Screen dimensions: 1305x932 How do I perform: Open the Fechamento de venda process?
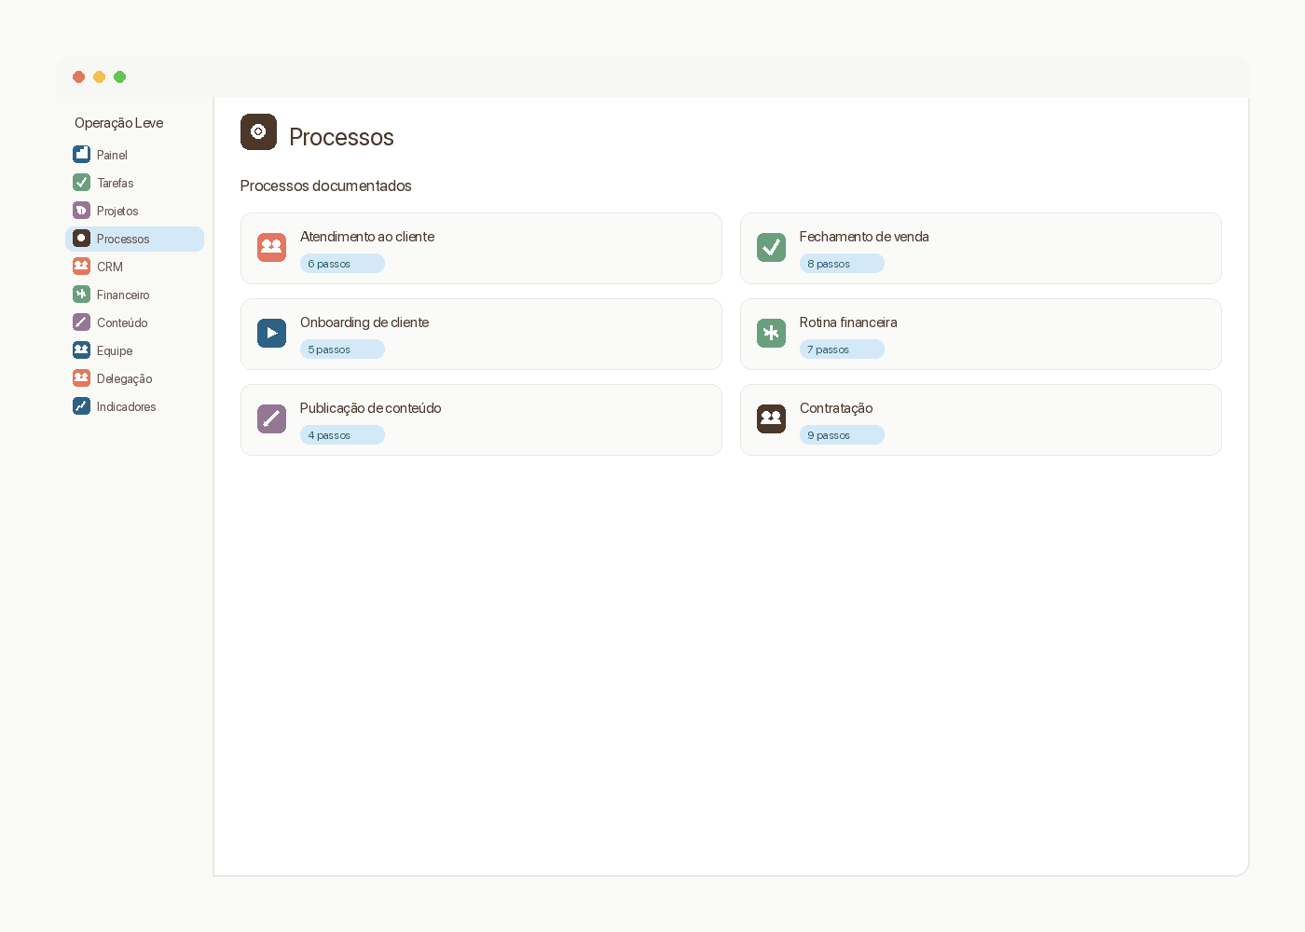point(981,249)
